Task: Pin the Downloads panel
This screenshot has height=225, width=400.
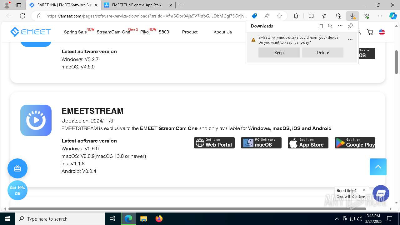Action: click(x=350, y=26)
